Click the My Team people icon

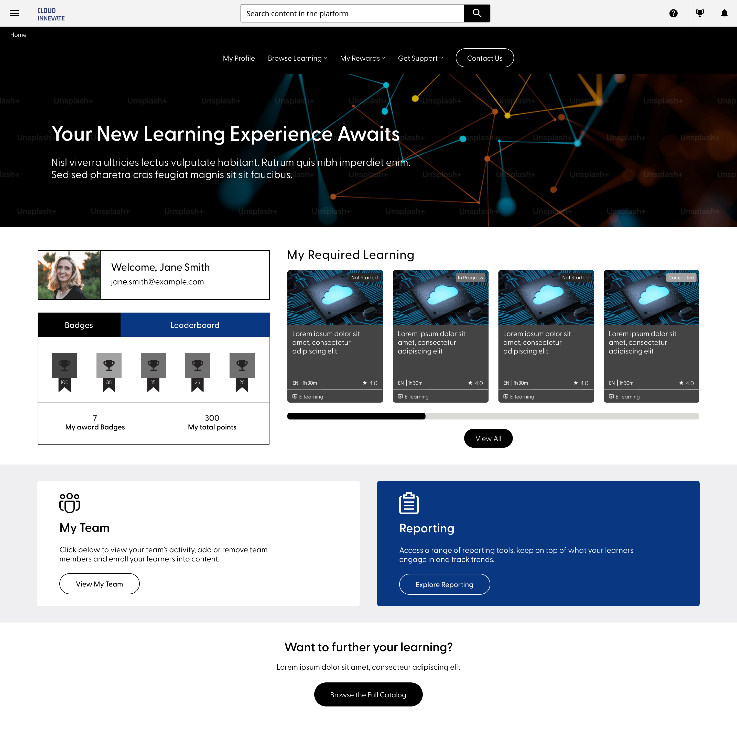pos(69,503)
